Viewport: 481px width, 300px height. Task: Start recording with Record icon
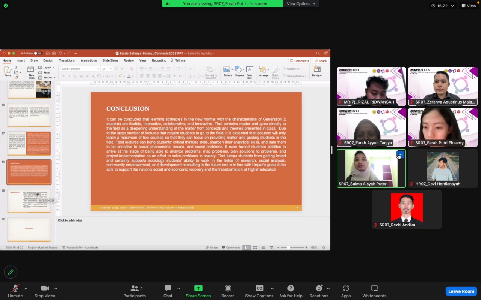(x=228, y=288)
